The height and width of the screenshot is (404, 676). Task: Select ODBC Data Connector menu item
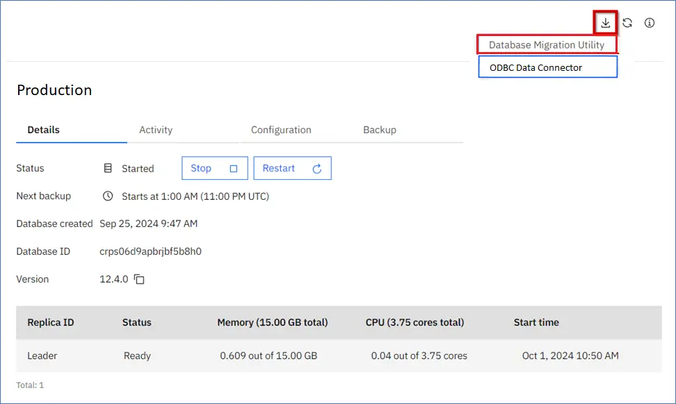[547, 67]
